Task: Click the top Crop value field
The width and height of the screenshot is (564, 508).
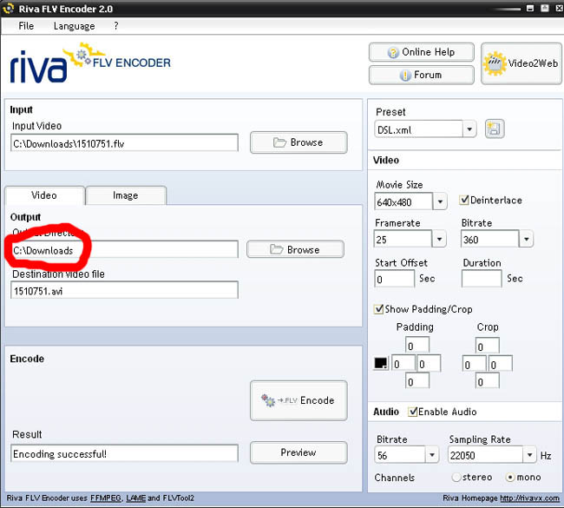Action: tap(488, 346)
